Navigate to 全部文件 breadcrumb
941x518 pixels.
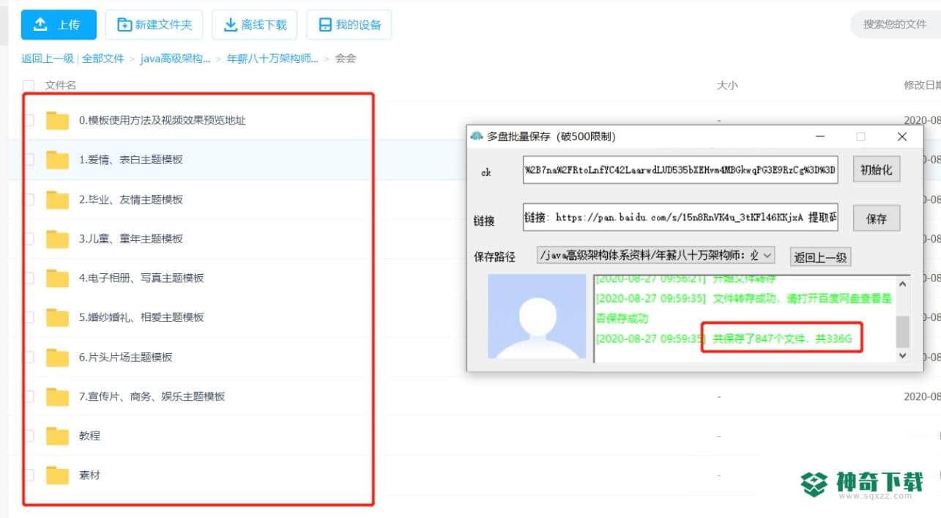103,59
